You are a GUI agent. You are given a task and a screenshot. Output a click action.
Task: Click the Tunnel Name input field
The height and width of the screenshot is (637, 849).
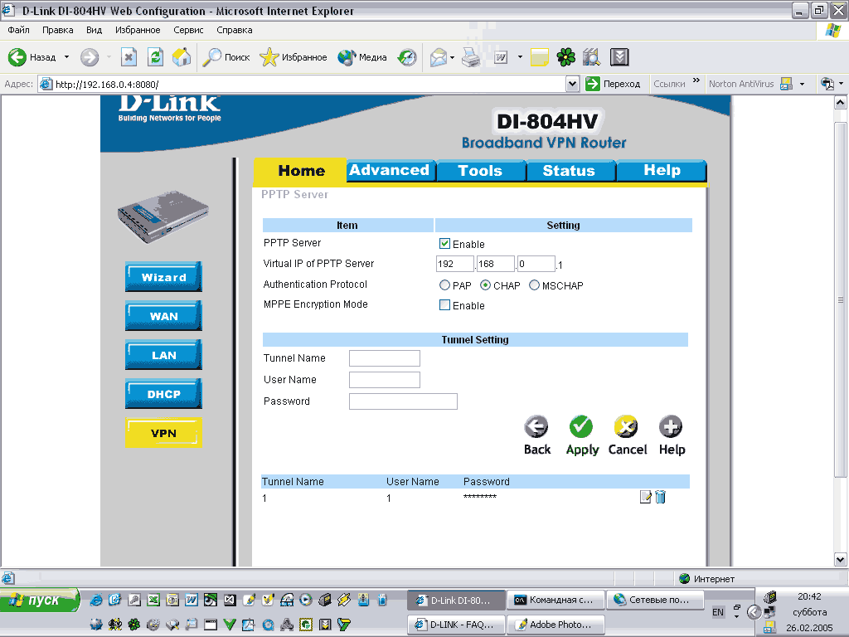[385, 358]
